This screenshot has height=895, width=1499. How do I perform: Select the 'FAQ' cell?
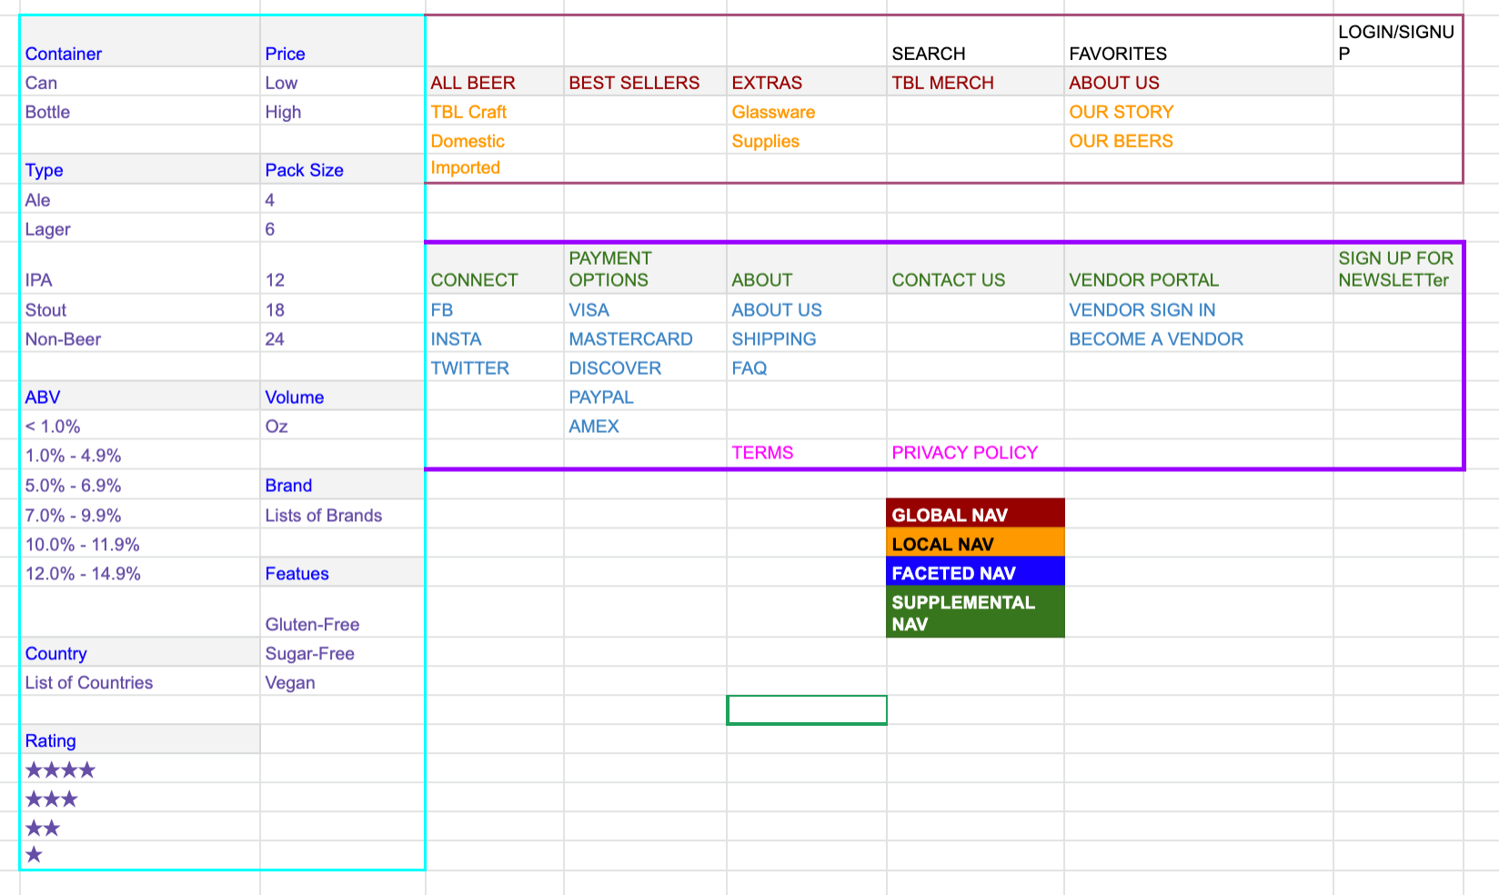[807, 367]
